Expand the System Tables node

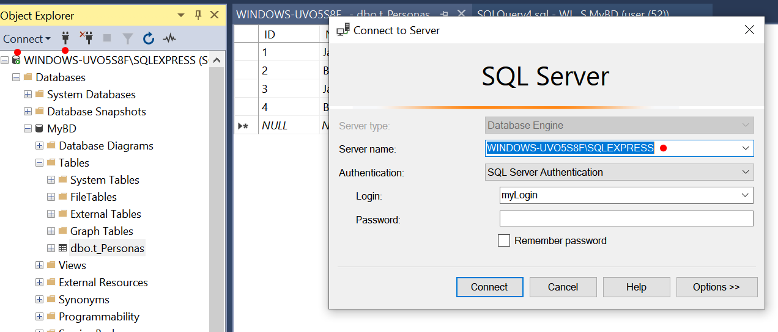tap(51, 180)
